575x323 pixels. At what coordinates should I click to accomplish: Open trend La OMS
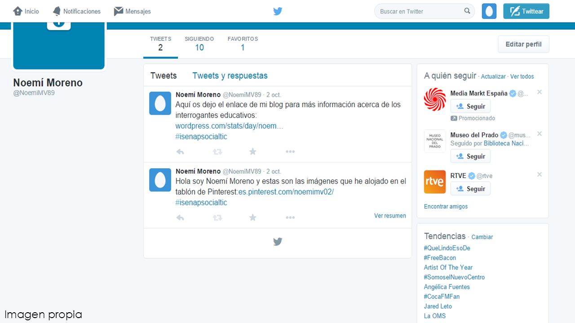coord(435,316)
